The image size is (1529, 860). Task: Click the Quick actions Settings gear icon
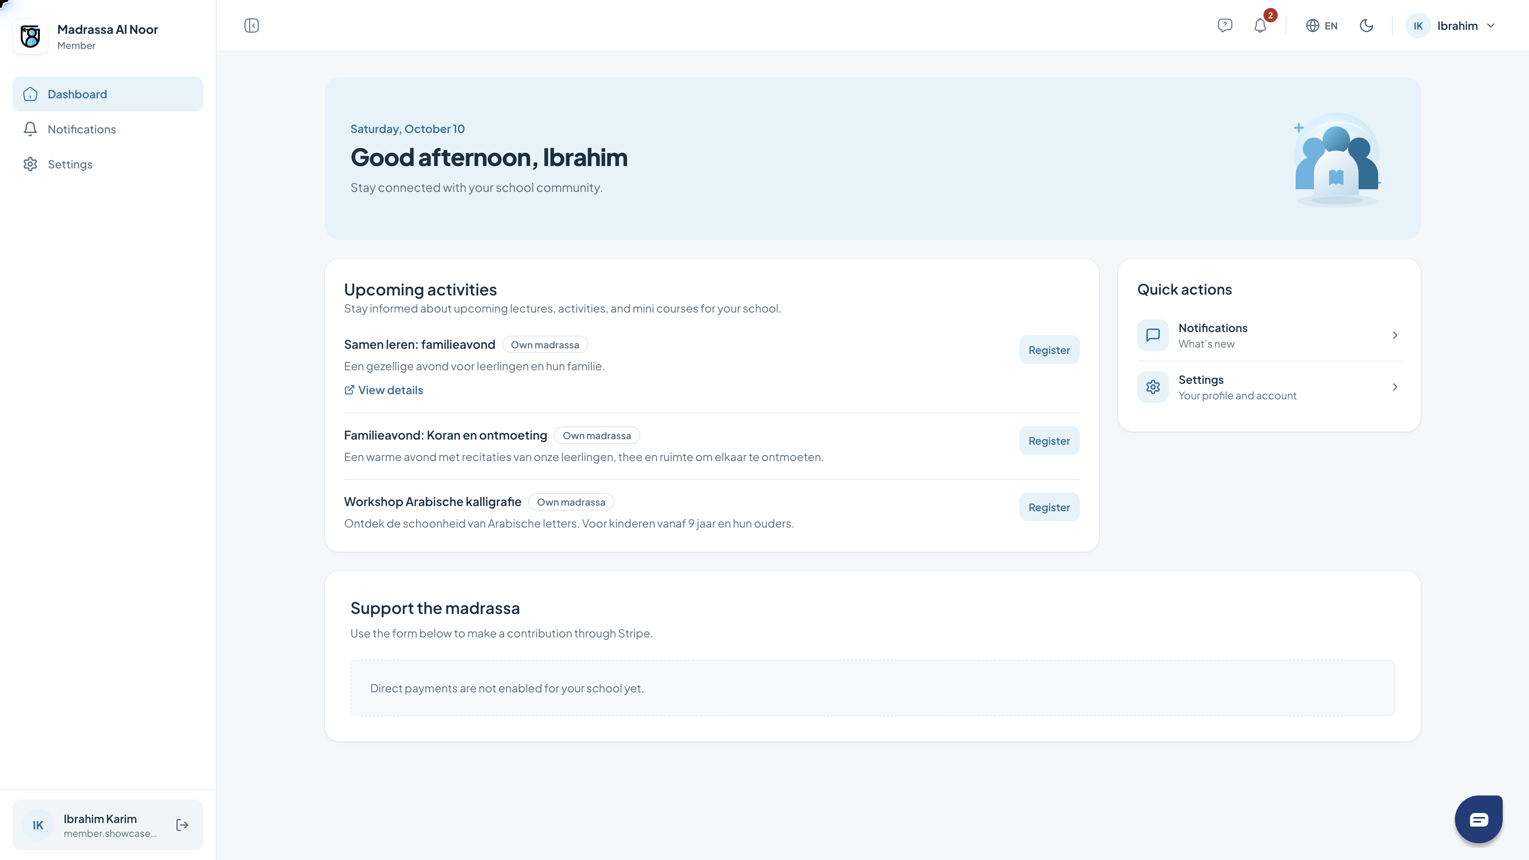click(x=1153, y=387)
